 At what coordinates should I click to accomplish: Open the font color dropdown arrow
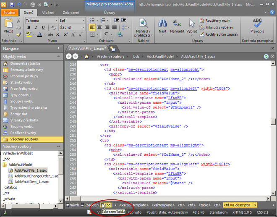45,34
